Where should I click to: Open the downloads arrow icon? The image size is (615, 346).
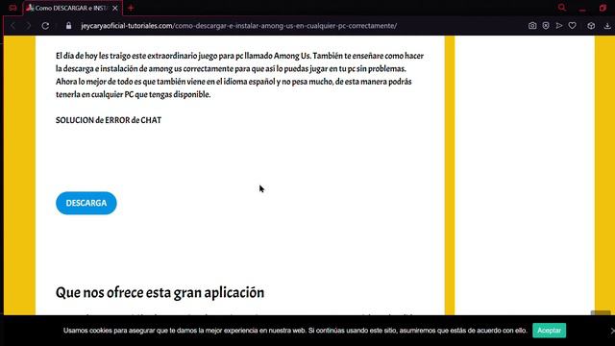coord(607,26)
